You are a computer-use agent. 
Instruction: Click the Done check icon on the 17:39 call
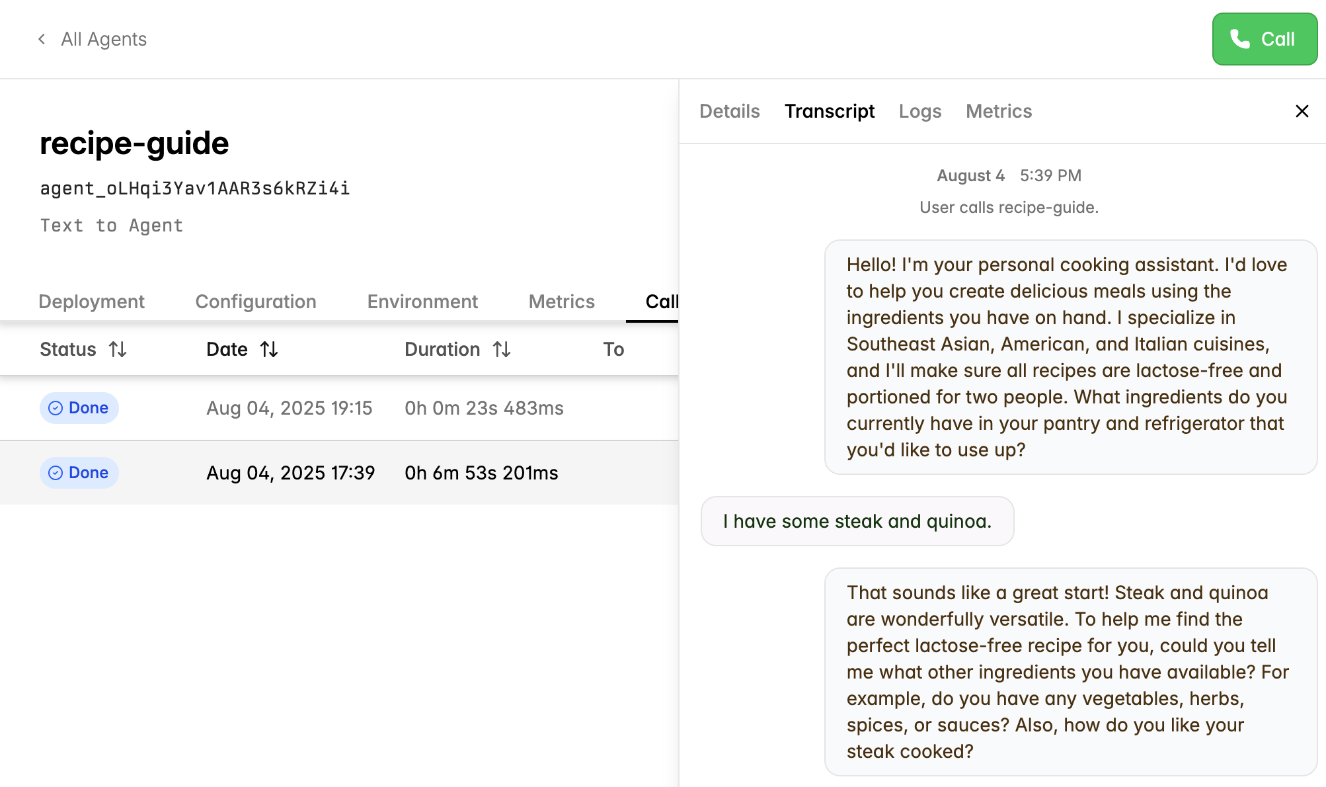point(57,473)
